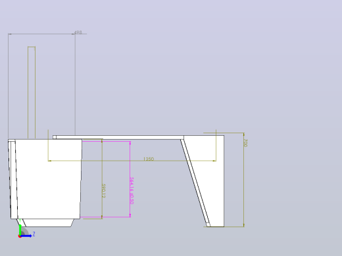The height and width of the screenshot is (256, 342).
Task: Select the trapezoid base under the cabinet
Action: (48, 223)
